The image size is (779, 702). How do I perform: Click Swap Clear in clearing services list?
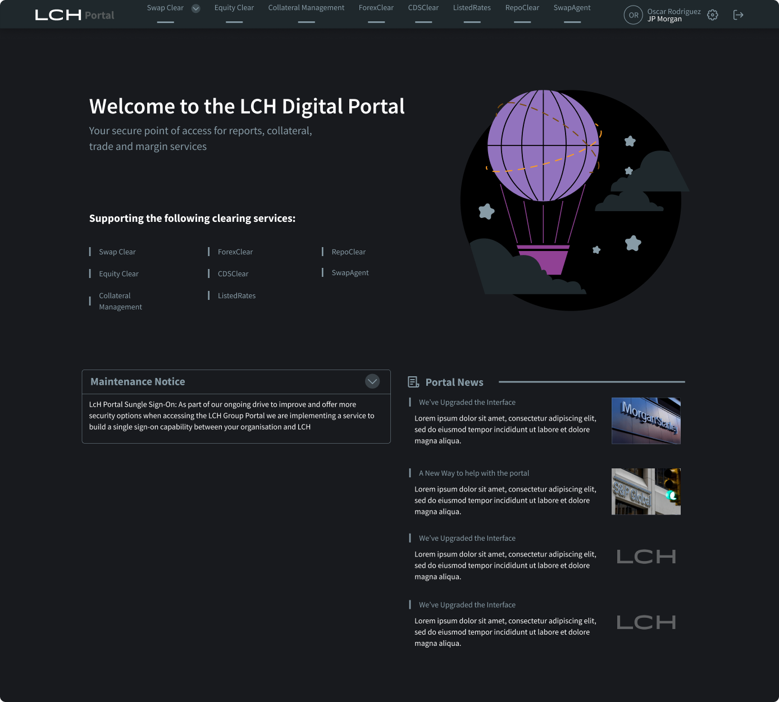pyautogui.click(x=117, y=252)
